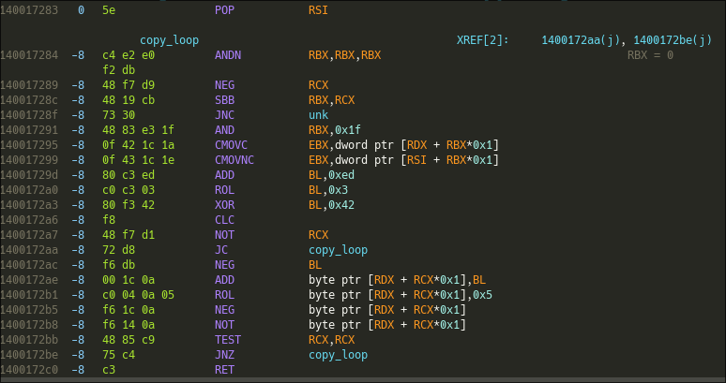Click the POP mnemonic
This screenshot has height=383, width=726.
(x=225, y=9)
